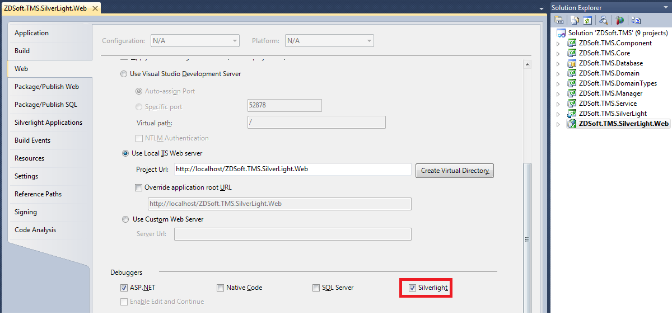This screenshot has height=315, width=672.
Task: Click the green Refresh icon in Solution Explorer
Action: [x=587, y=20]
